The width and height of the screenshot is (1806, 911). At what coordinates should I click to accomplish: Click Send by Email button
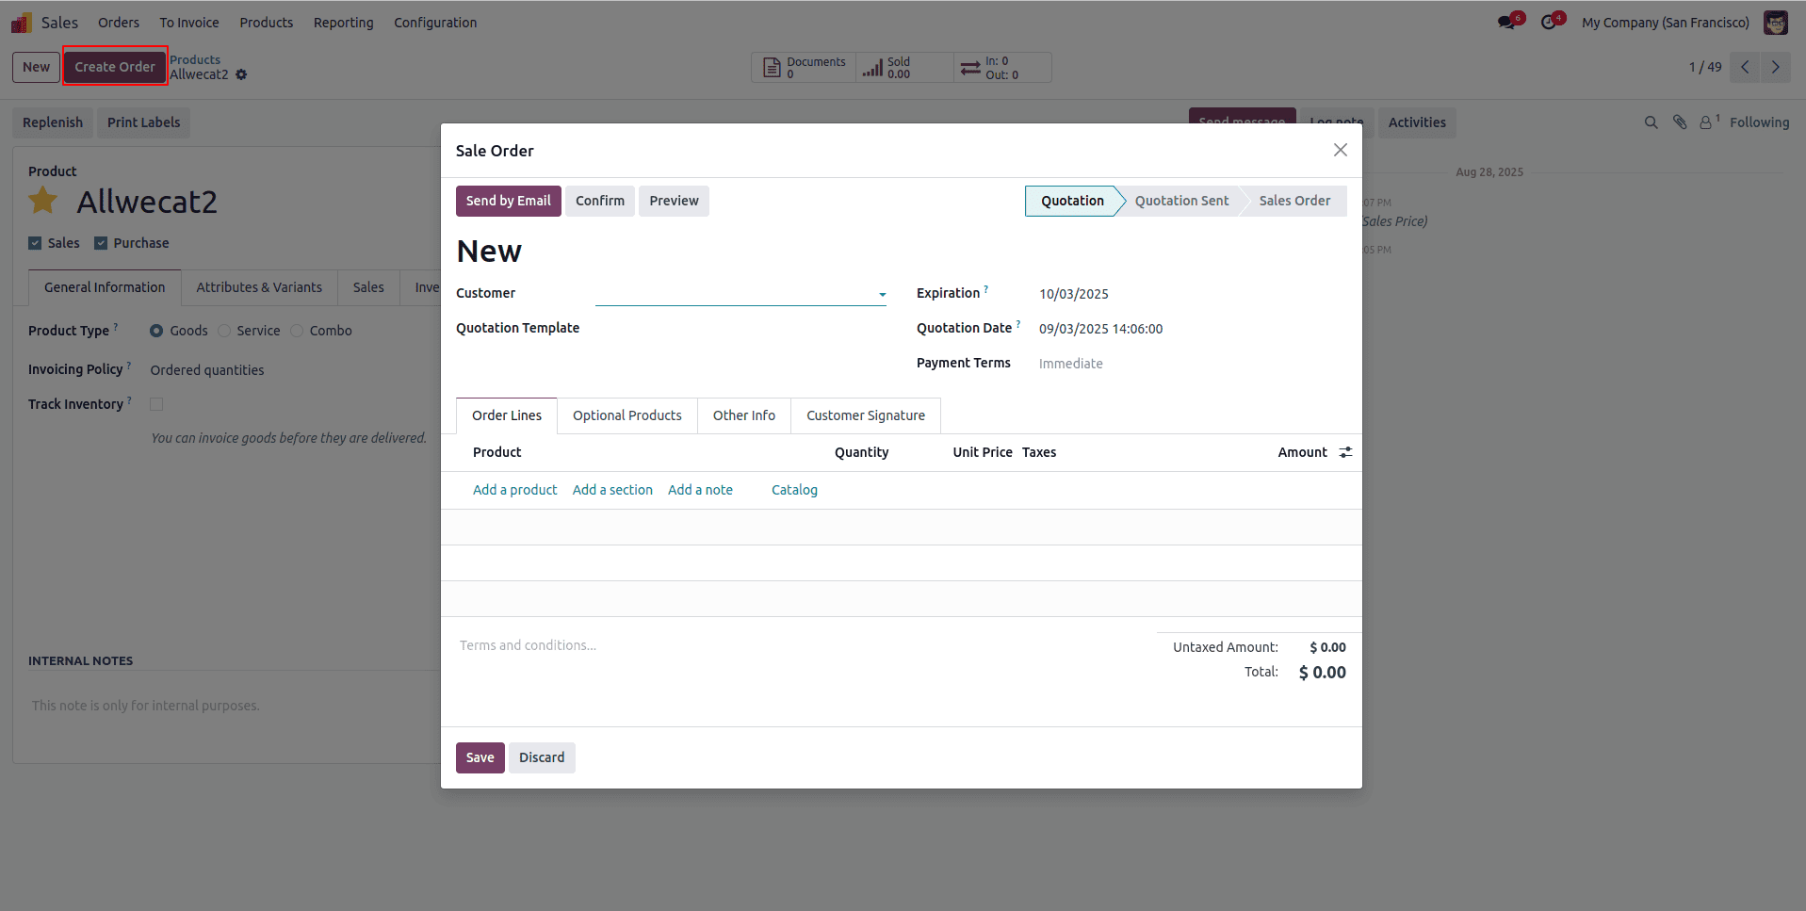[x=509, y=201]
